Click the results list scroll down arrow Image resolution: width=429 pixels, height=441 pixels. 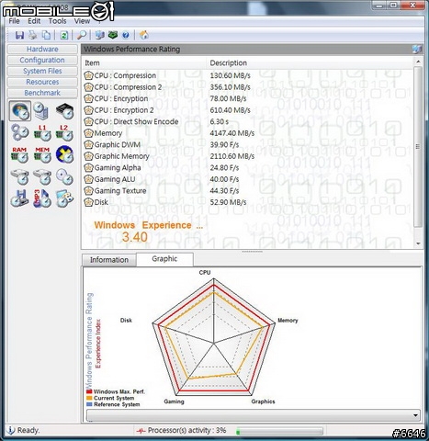pos(418,243)
